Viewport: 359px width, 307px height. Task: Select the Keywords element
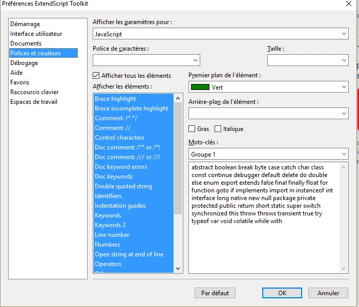point(134,215)
